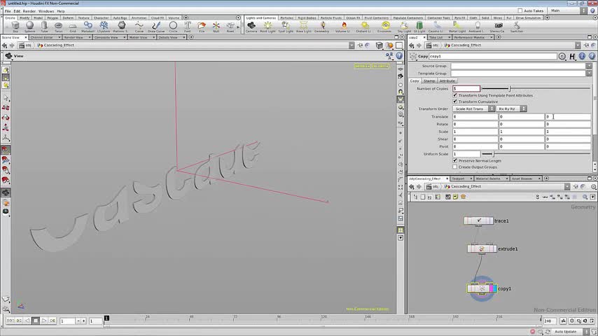
Task: Choose the Font shelf tool
Action: click(187, 27)
